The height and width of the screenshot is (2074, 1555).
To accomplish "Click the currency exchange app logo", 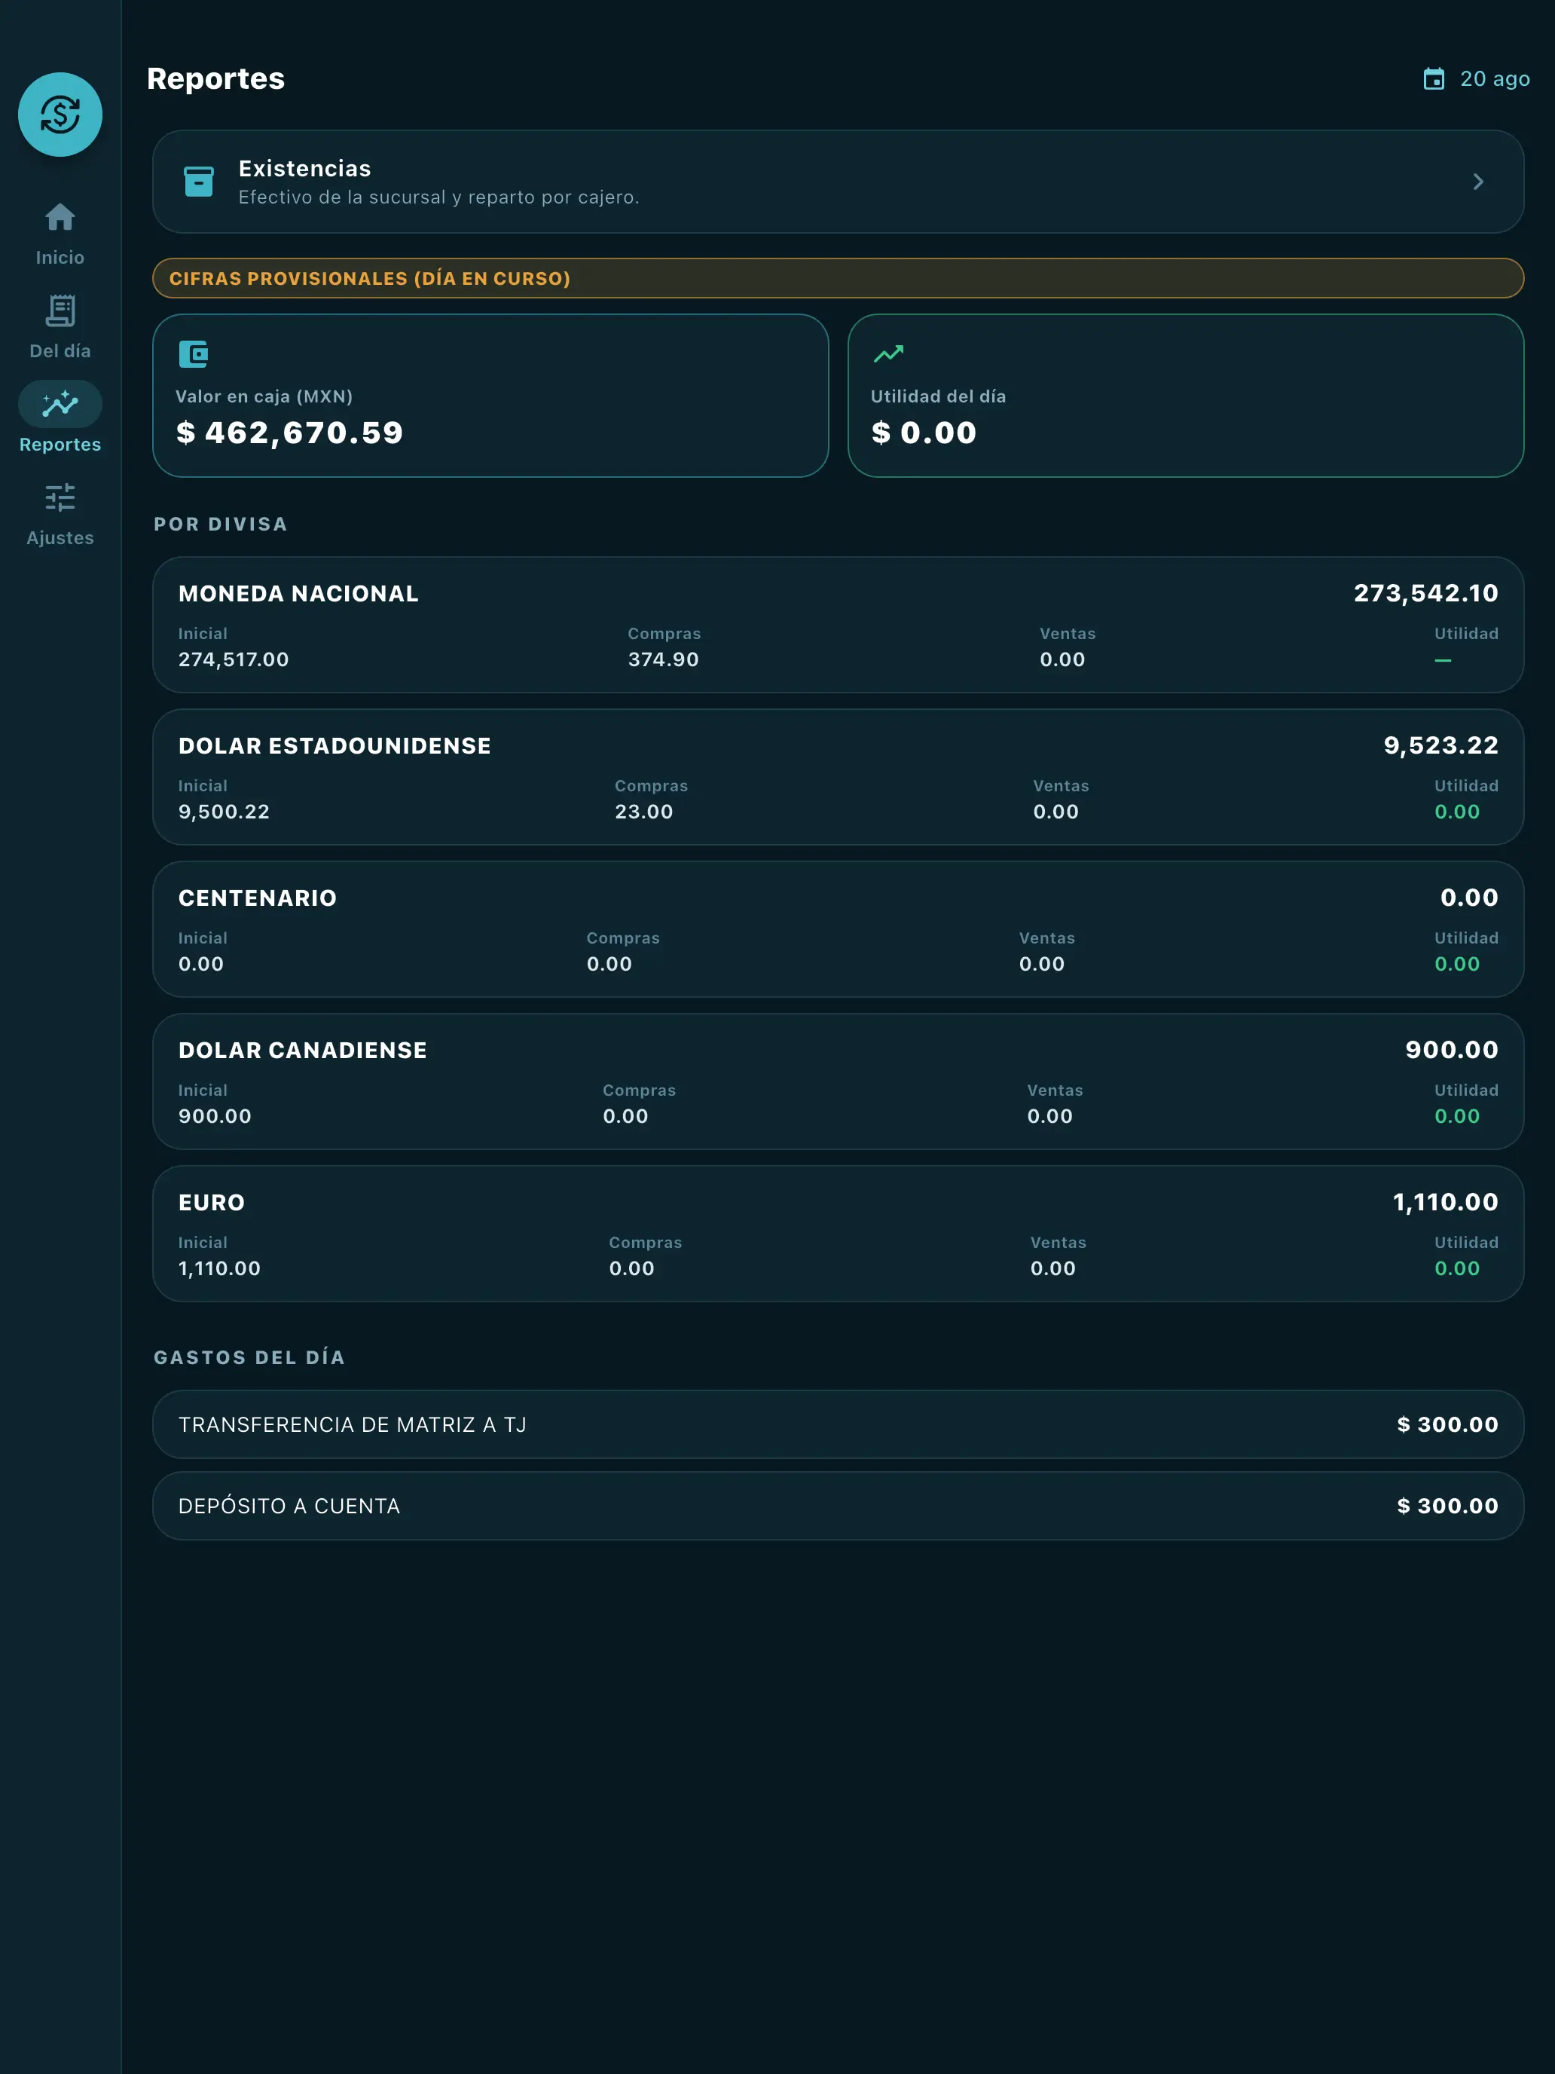I will [60, 115].
